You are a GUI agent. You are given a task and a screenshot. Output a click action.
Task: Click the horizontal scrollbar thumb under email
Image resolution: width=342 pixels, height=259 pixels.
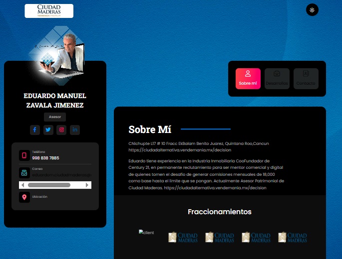(49, 185)
